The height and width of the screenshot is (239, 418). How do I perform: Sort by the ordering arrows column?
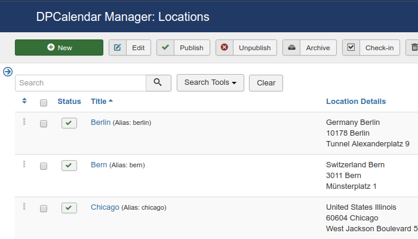[x=24, y=101]
